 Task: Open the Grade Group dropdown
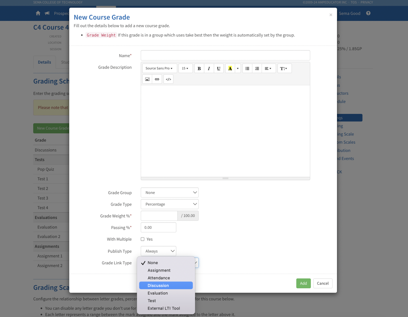[x=169, y=193]
